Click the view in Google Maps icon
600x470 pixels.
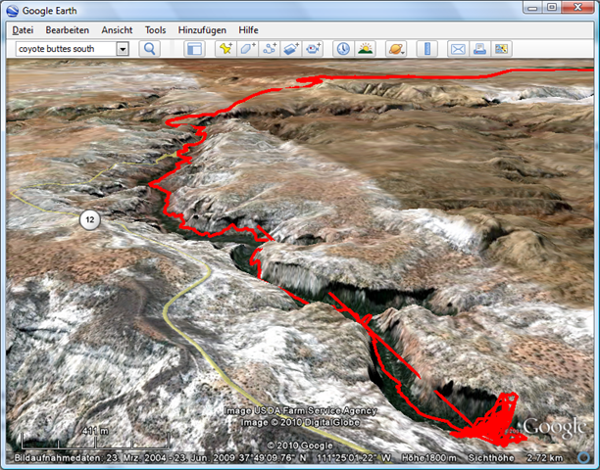pos(501,48)
